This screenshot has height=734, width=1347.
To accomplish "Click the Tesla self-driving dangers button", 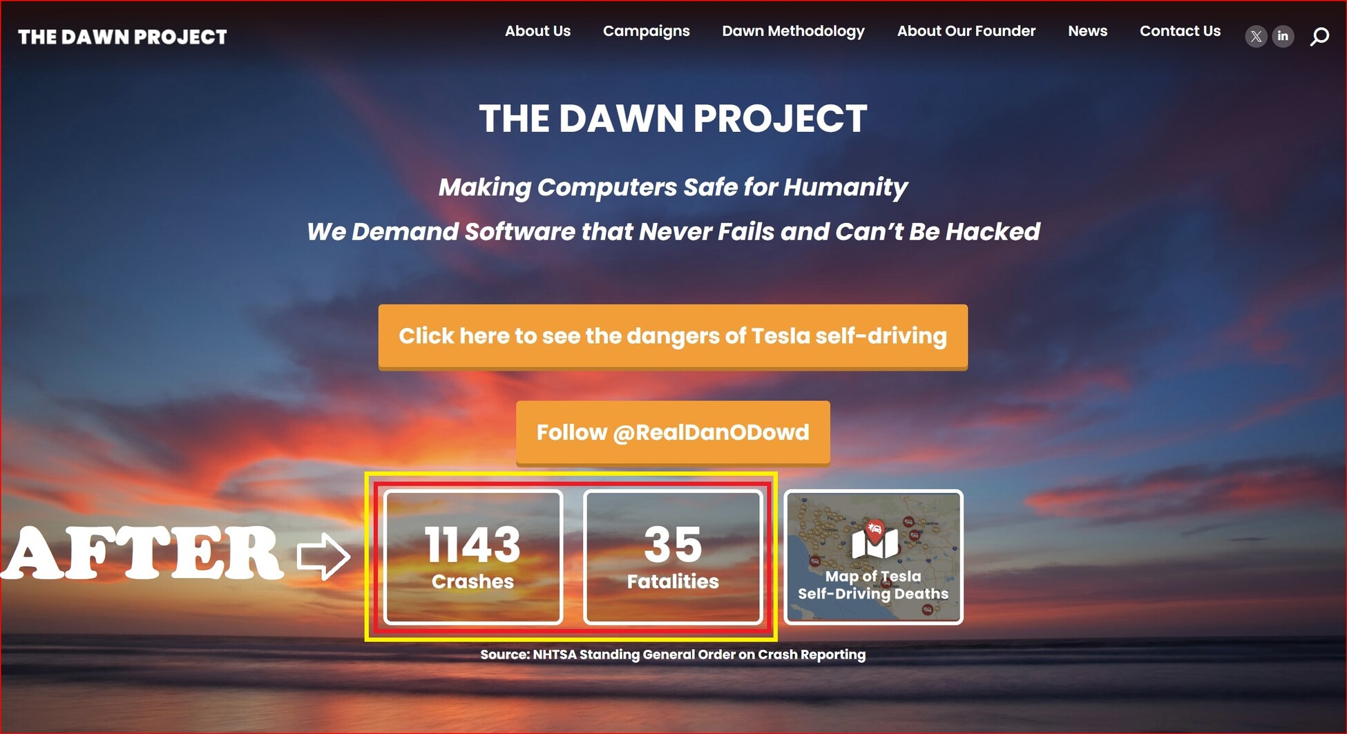I will click(x=673, y=337).
